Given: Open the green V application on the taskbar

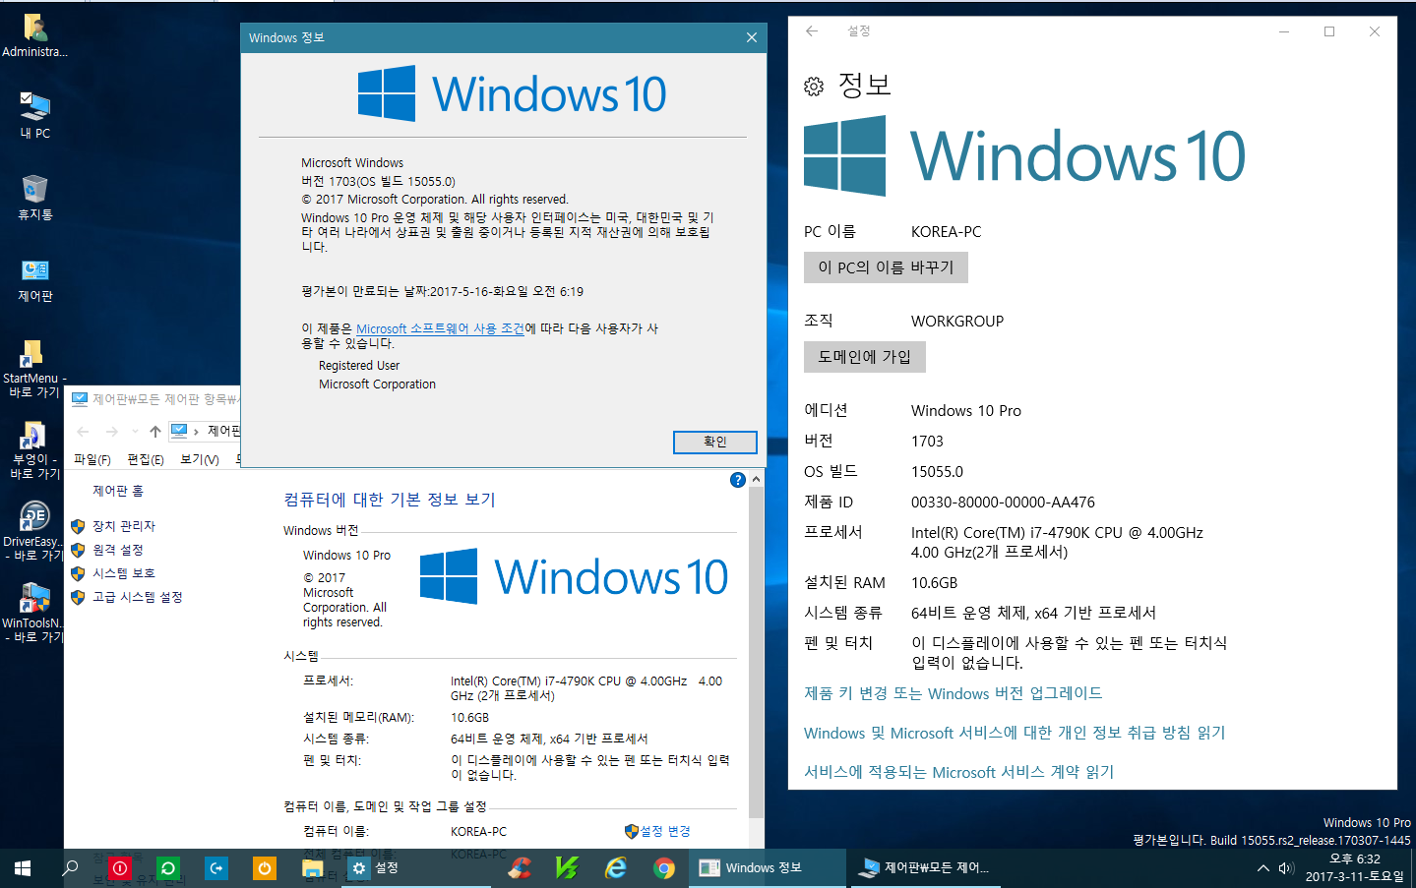Looking at the screenshot, I should [x=567, y=868].
